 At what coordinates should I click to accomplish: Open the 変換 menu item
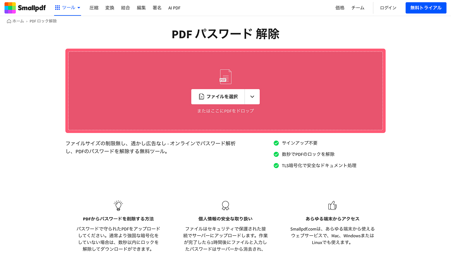pyautogui.click(x=110, y=8)
